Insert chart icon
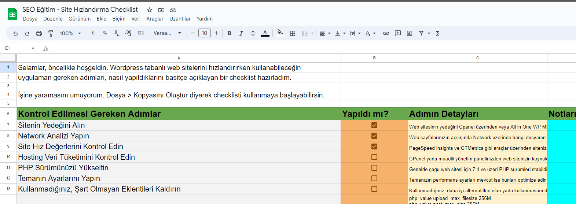This screenshot has height=204, width=576. click(x=410, y=33)
